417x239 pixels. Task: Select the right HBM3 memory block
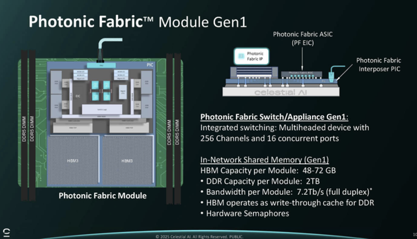point(128,160)
